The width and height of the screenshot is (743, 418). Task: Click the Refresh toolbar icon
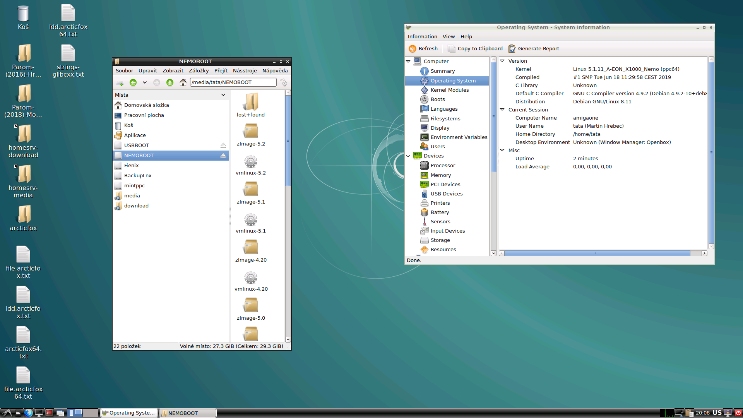point(413,49)
